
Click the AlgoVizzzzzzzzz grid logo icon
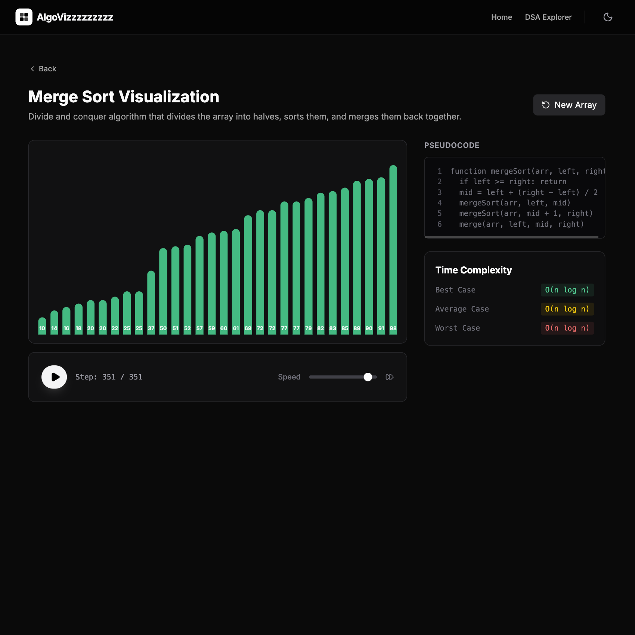click(24, 17)
